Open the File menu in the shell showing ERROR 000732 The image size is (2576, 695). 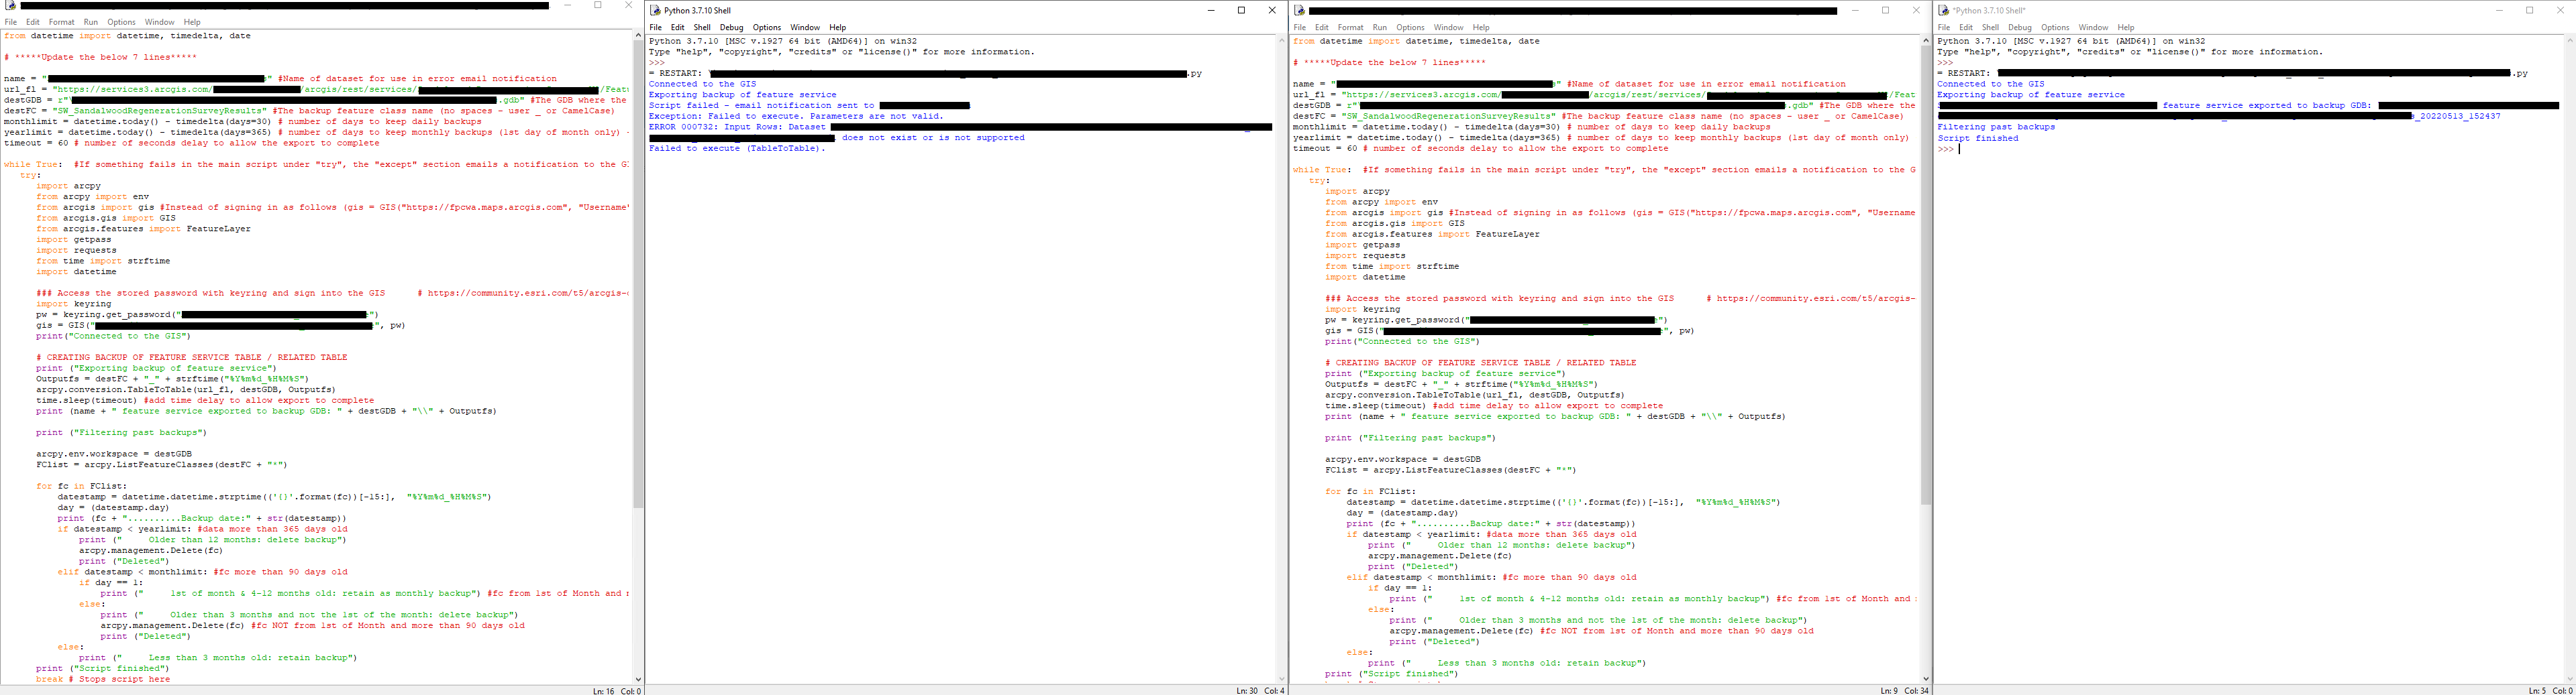[x=656, y=28]
